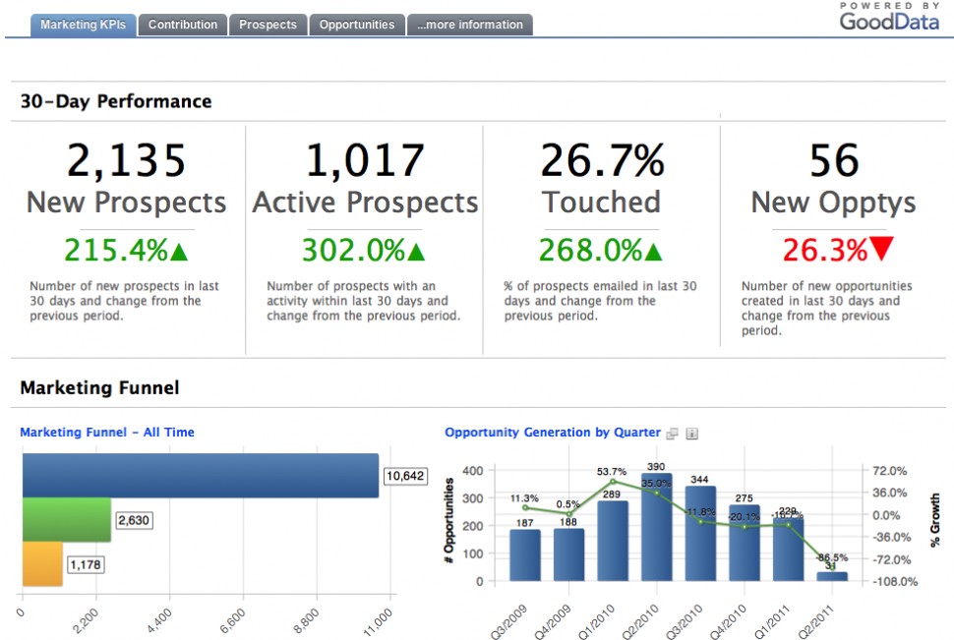The height and width of the screenshot is (640, 954).
Task: Open the ...more information tab
Action: click(x=469, y=25)
